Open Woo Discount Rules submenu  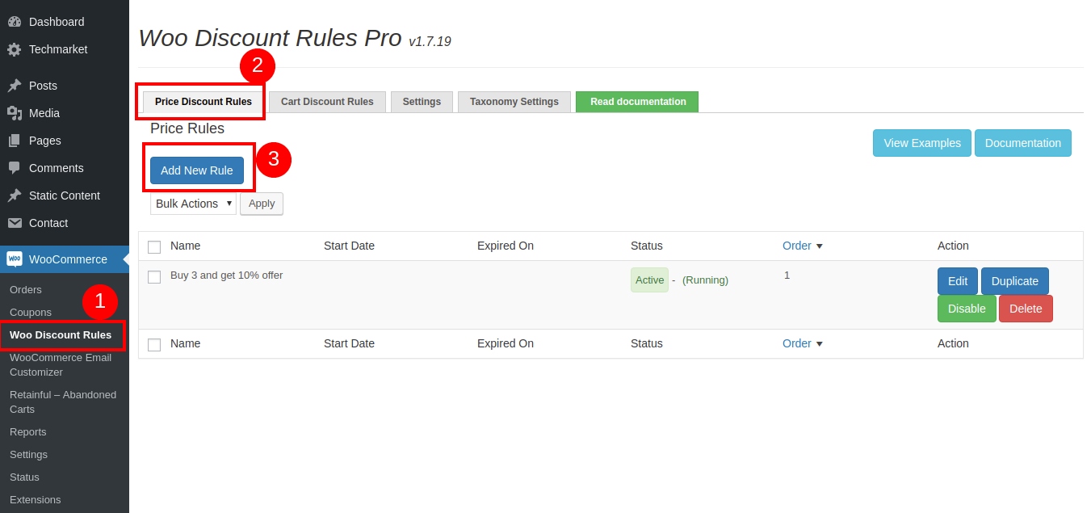tap(61, 334)
